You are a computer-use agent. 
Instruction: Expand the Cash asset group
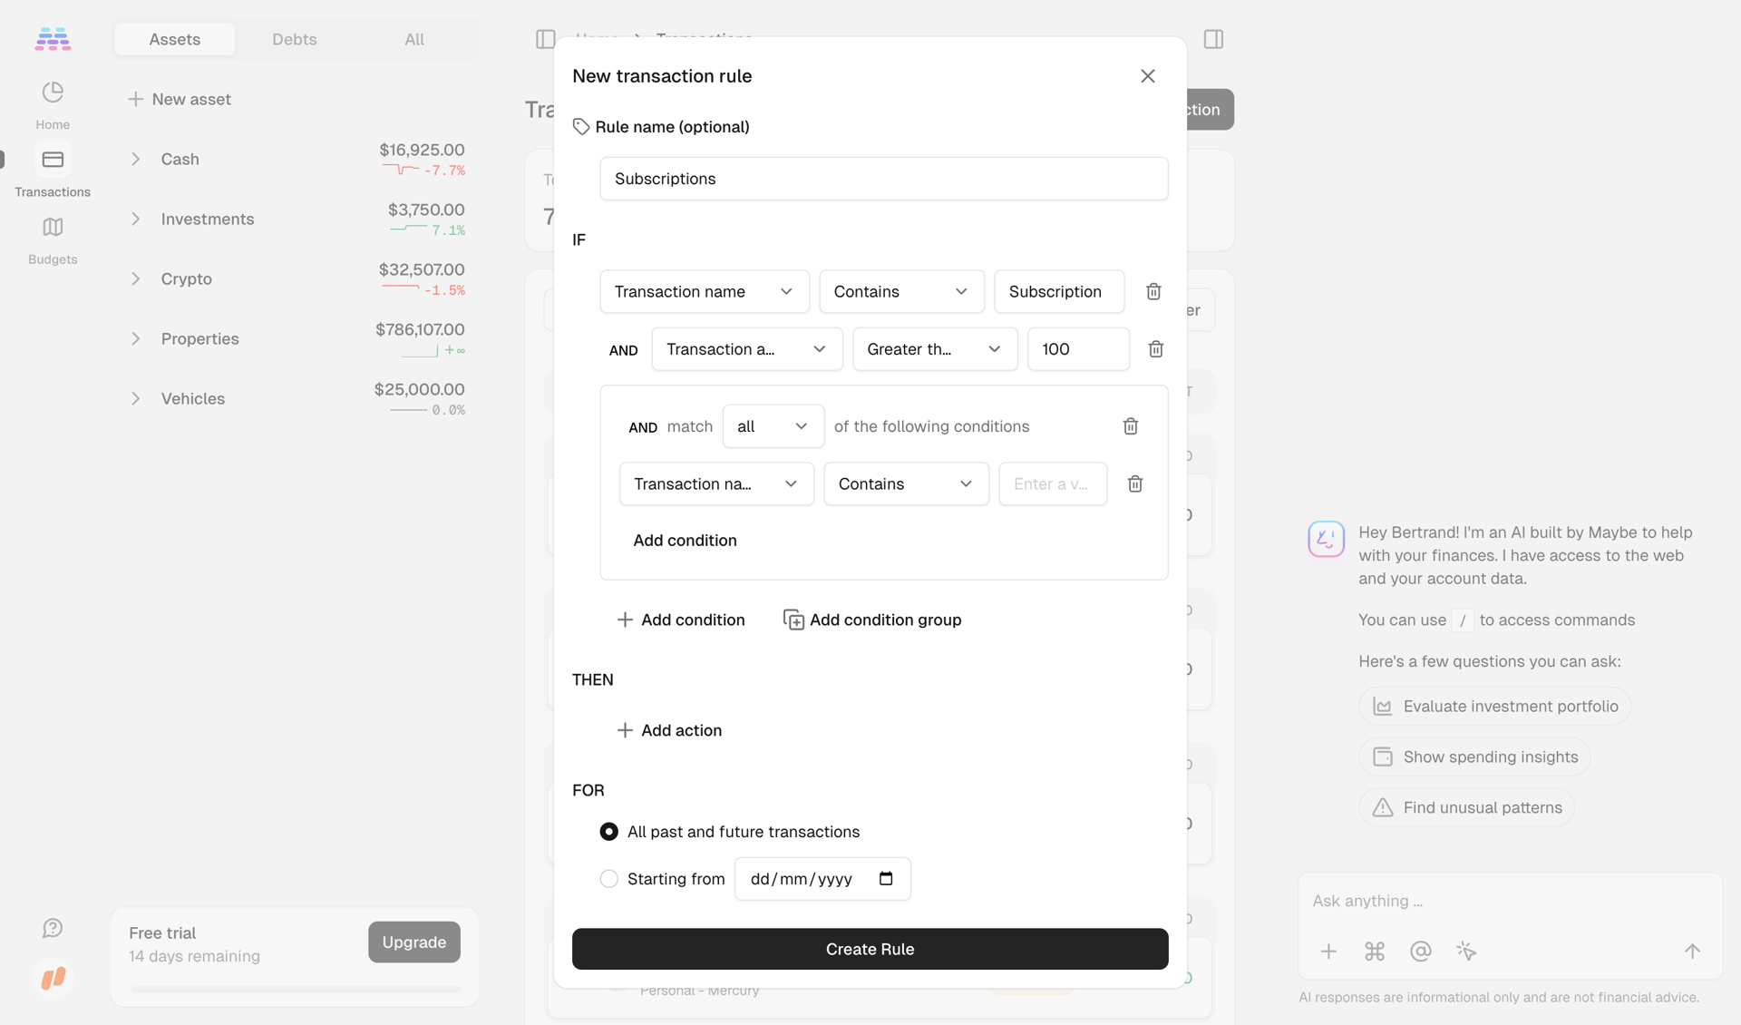pyautogui.click(x=135, y=159)
